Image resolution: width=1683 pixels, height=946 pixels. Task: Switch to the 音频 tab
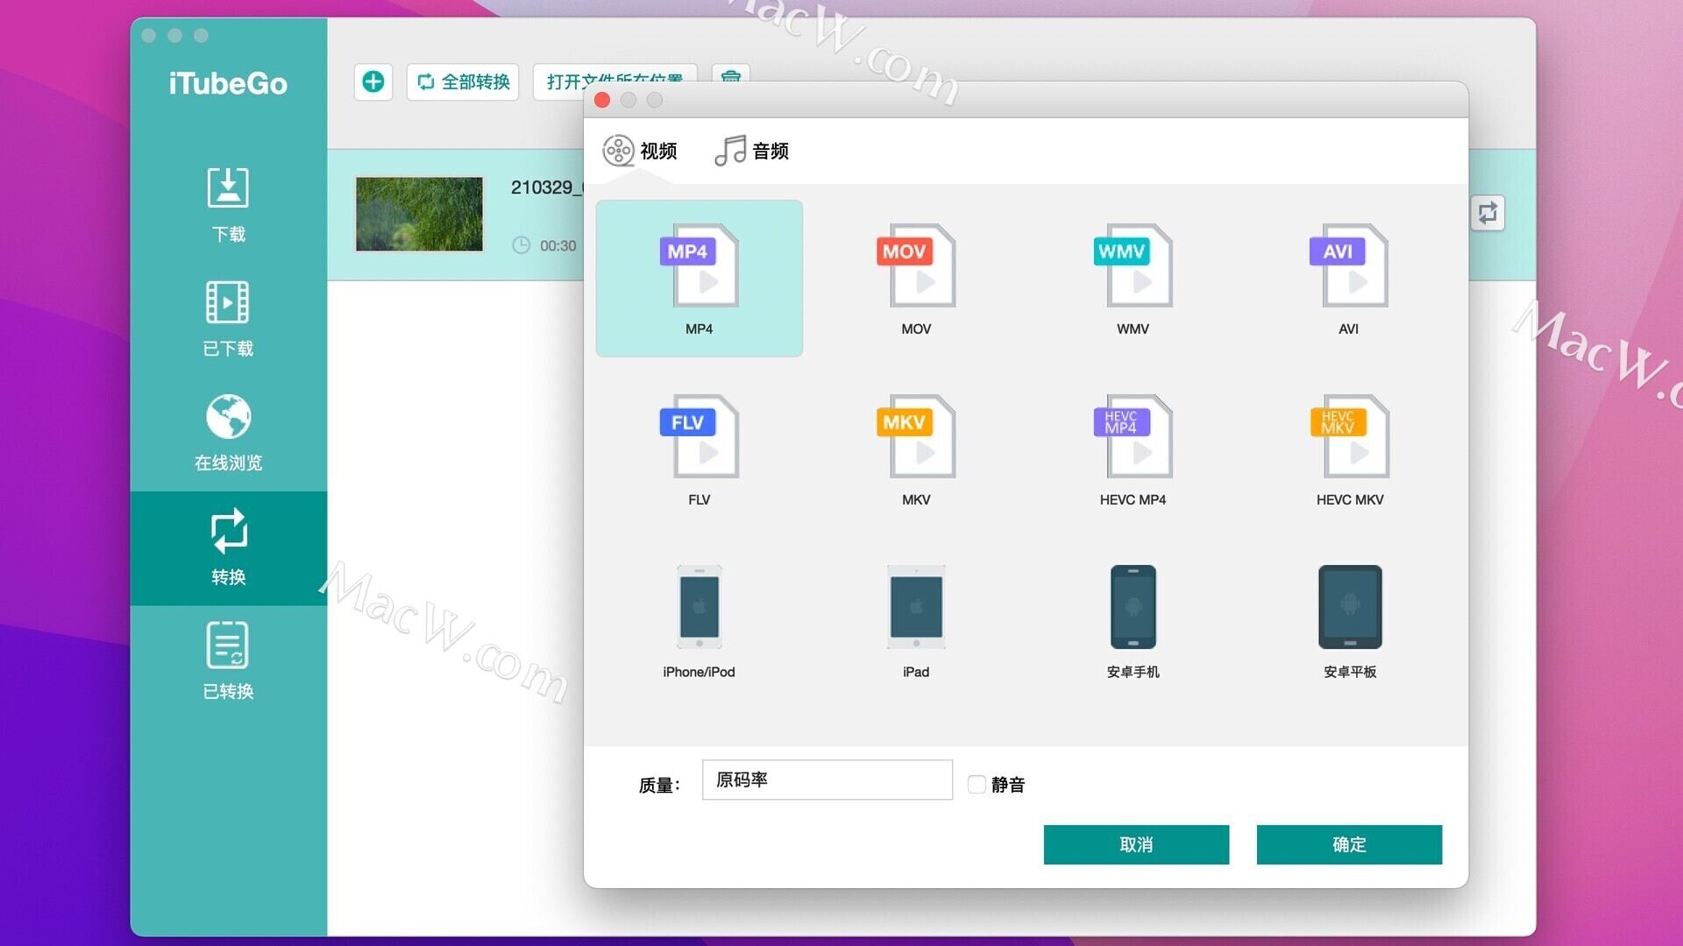coord(752,151)
